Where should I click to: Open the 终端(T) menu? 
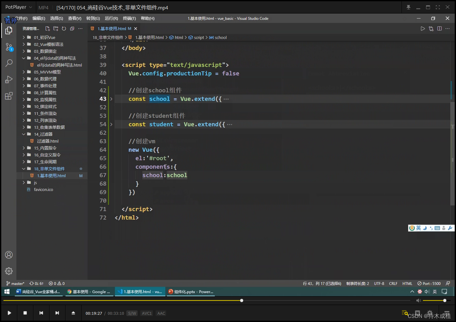pos(129,19)
